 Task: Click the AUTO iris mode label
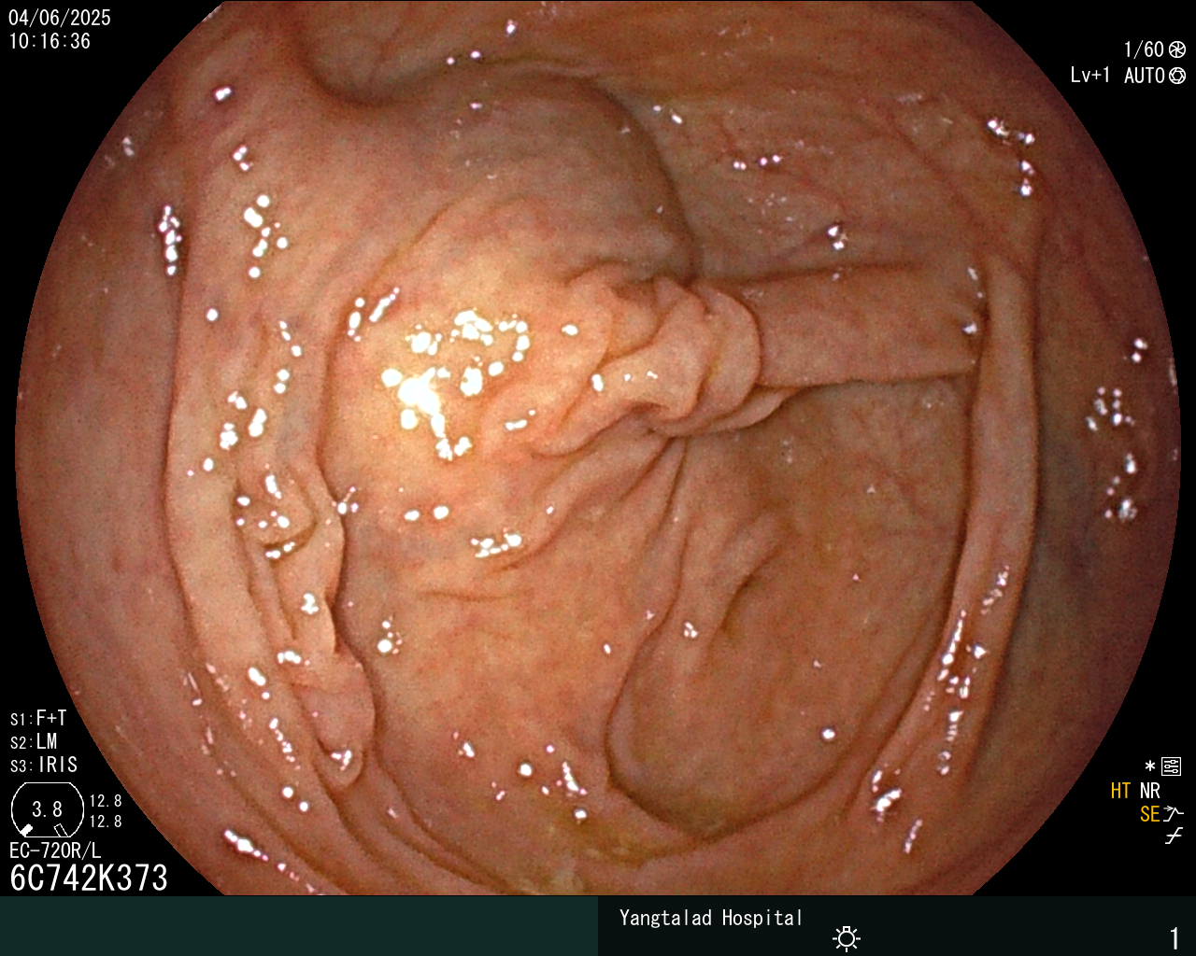tap(1145, 76)
